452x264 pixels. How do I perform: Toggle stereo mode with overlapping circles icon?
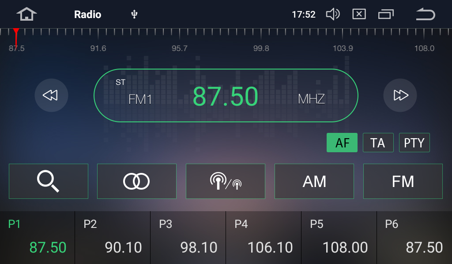[137, 181]
